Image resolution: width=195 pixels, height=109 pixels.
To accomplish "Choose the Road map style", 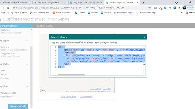I will 3,71.
